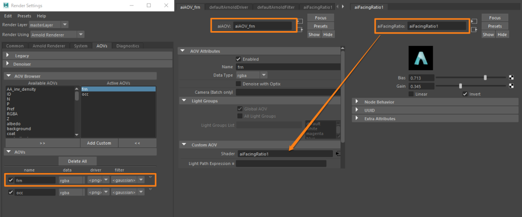The image size is (522, 217).
Task: Click the Add Custom button
Action: tap(99, 143)
